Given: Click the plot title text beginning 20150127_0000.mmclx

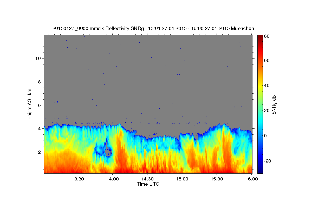Looking at the screenshot, I should tap(153, 28).
